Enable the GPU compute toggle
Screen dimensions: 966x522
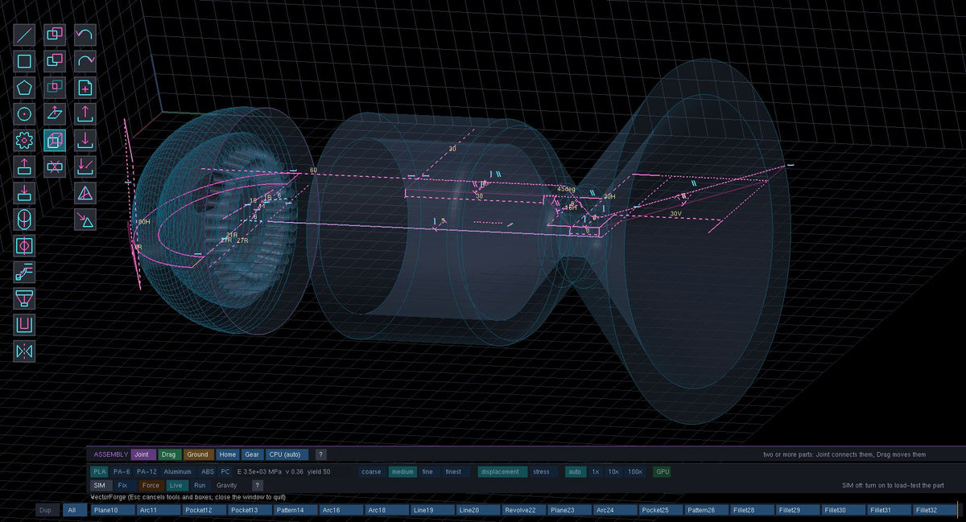point(662,471)
